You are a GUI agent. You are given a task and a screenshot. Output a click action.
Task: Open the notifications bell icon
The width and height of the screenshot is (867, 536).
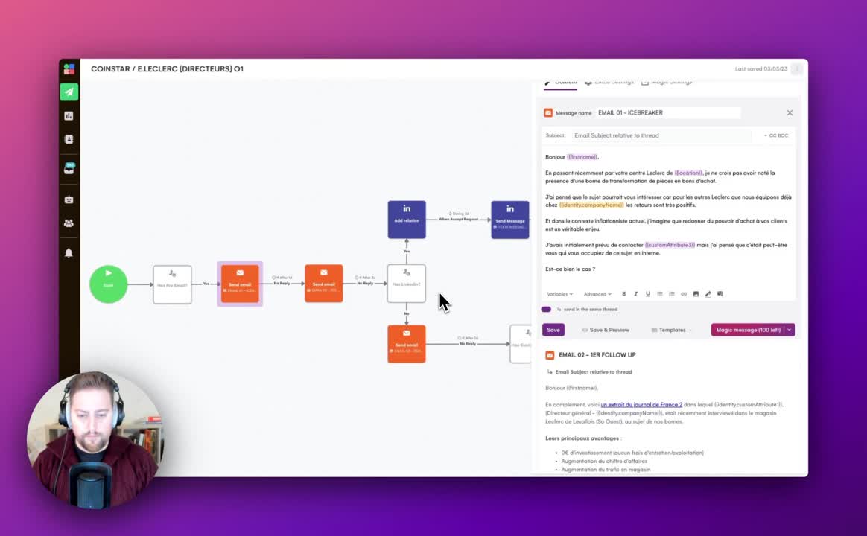coord(69,253)
